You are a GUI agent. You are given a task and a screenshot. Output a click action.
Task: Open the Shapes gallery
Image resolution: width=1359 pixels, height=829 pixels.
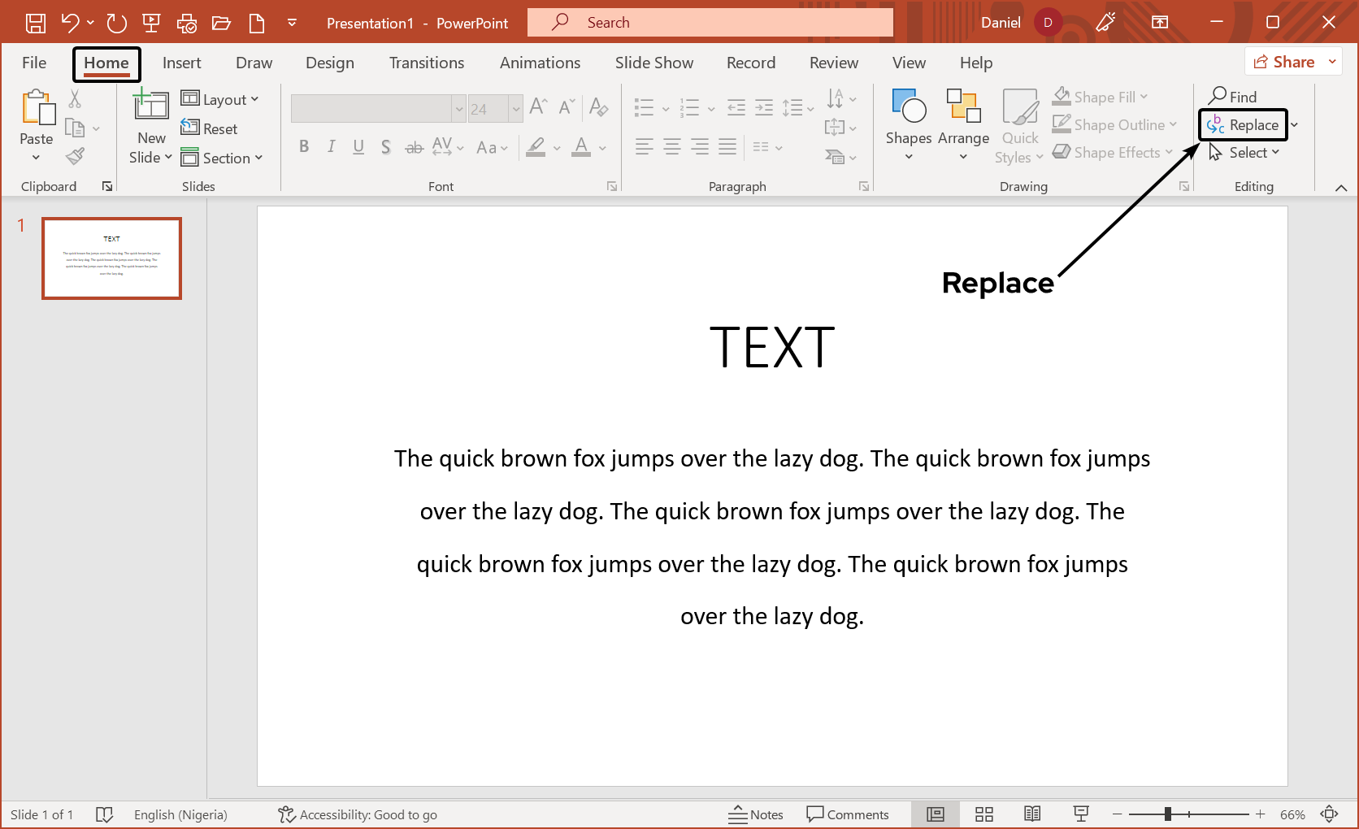coord(909,124)
